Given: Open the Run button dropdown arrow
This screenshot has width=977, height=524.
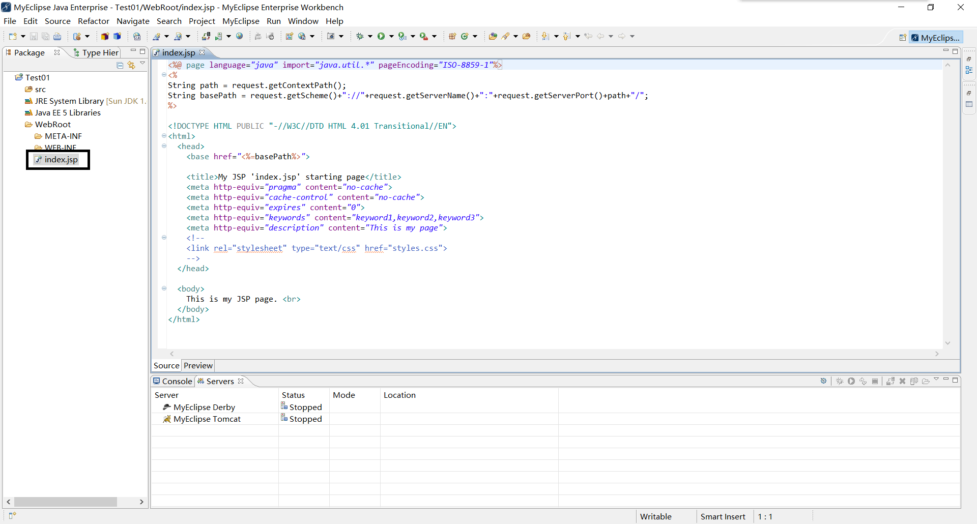Looking at the screenshot, I should point(391,36).
